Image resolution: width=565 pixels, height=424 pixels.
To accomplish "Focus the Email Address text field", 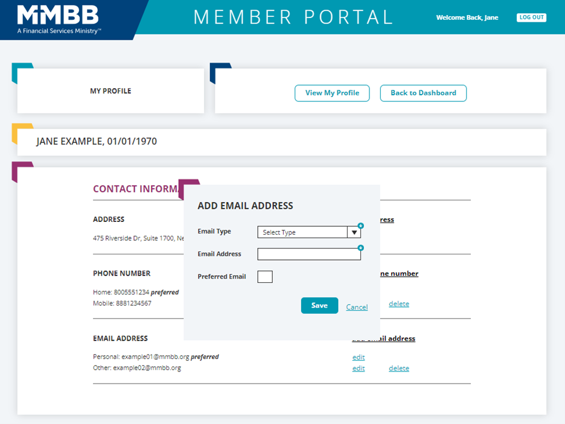I will (x=308, y=255).
